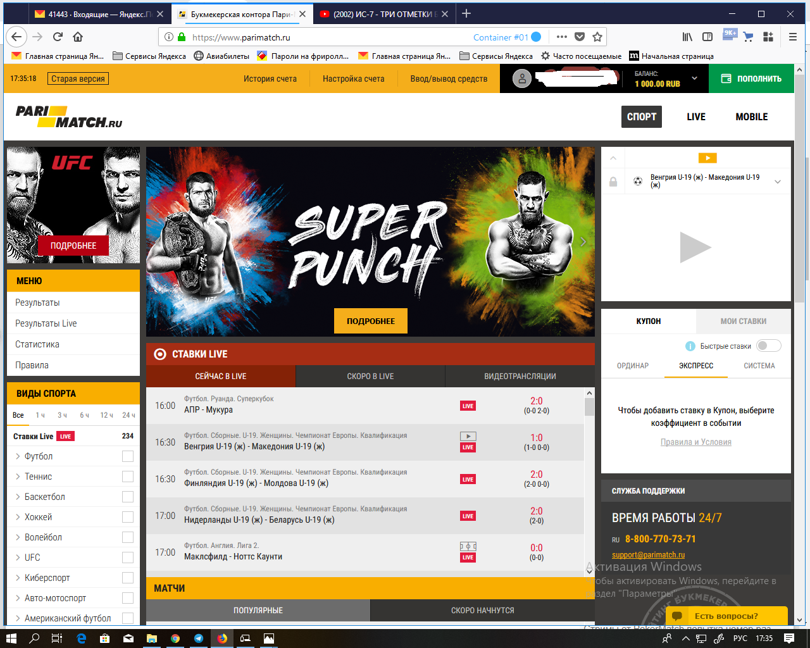Viewport: 810px width, 648px height.
Task: Click ПОПОЛНИТЬ deposit button
Action: click(x=751, y=78)
